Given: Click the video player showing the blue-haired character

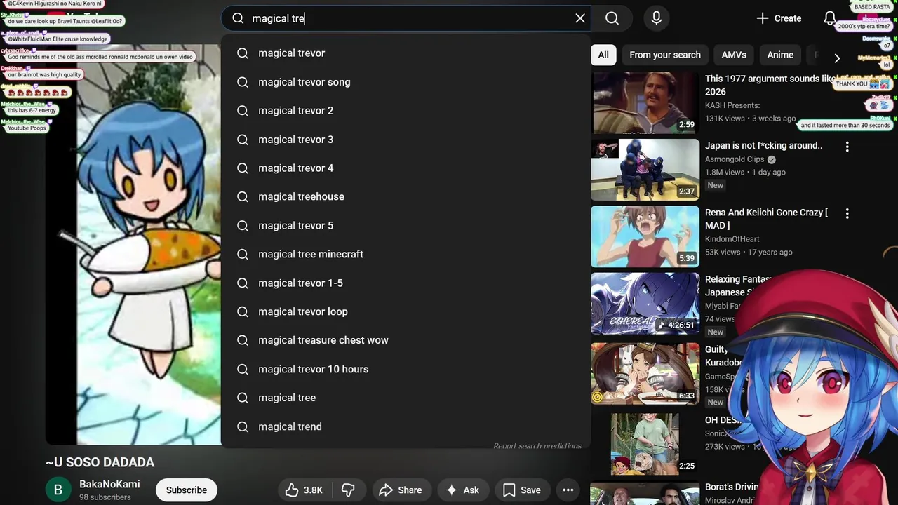Looking at the screenshot, I should (133, 245).
